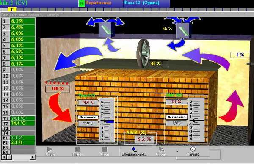Click the temperature deviation scale slider
Viewport: 254px width, 164px height.
[107, 120]
